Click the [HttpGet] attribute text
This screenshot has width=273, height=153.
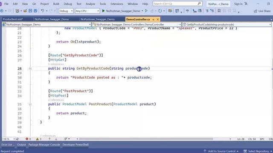tap(57, 59)
